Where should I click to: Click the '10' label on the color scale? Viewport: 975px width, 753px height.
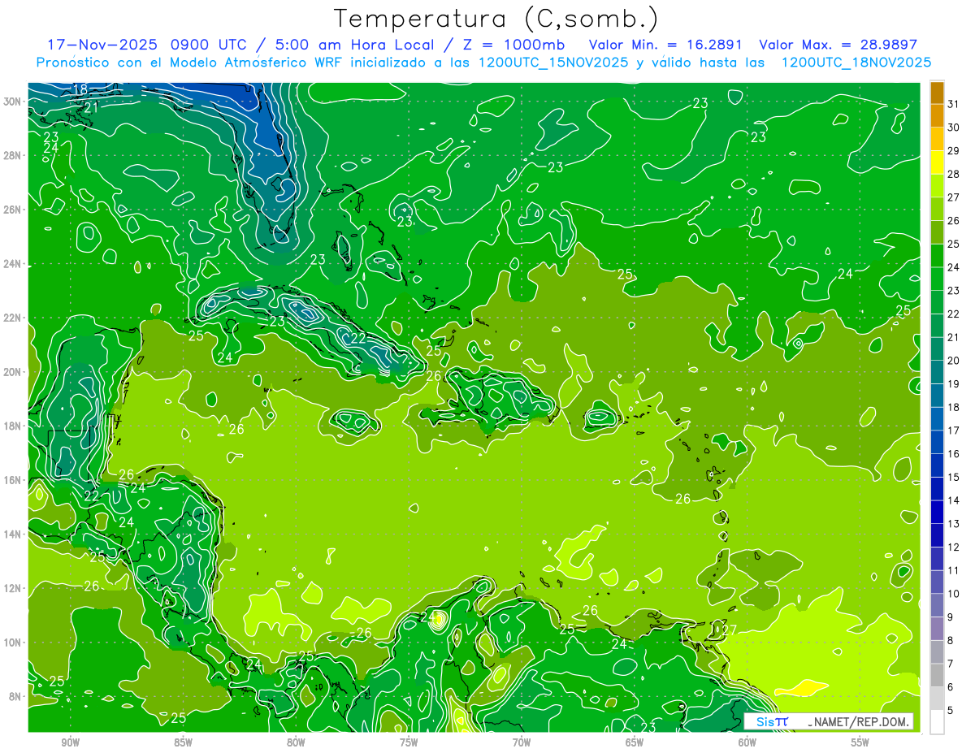(954, 594)
